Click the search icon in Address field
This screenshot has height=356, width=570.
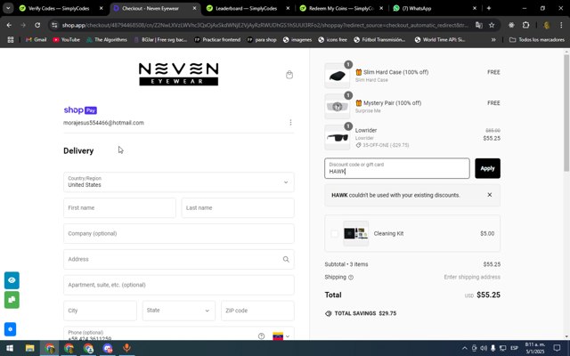[286, 259]
